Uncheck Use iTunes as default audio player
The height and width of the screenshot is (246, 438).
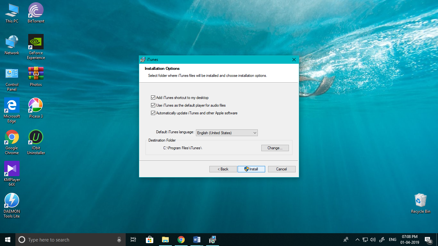153,105
